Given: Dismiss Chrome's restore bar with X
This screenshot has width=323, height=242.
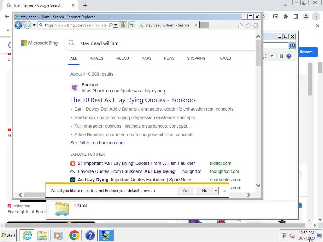Looking at the screenshot, I should click(x=317, y=26).
